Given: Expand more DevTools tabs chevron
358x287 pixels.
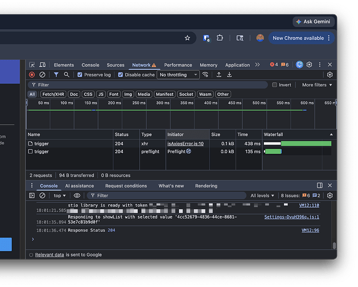Looking at the screenshot, I should [258, 65].
